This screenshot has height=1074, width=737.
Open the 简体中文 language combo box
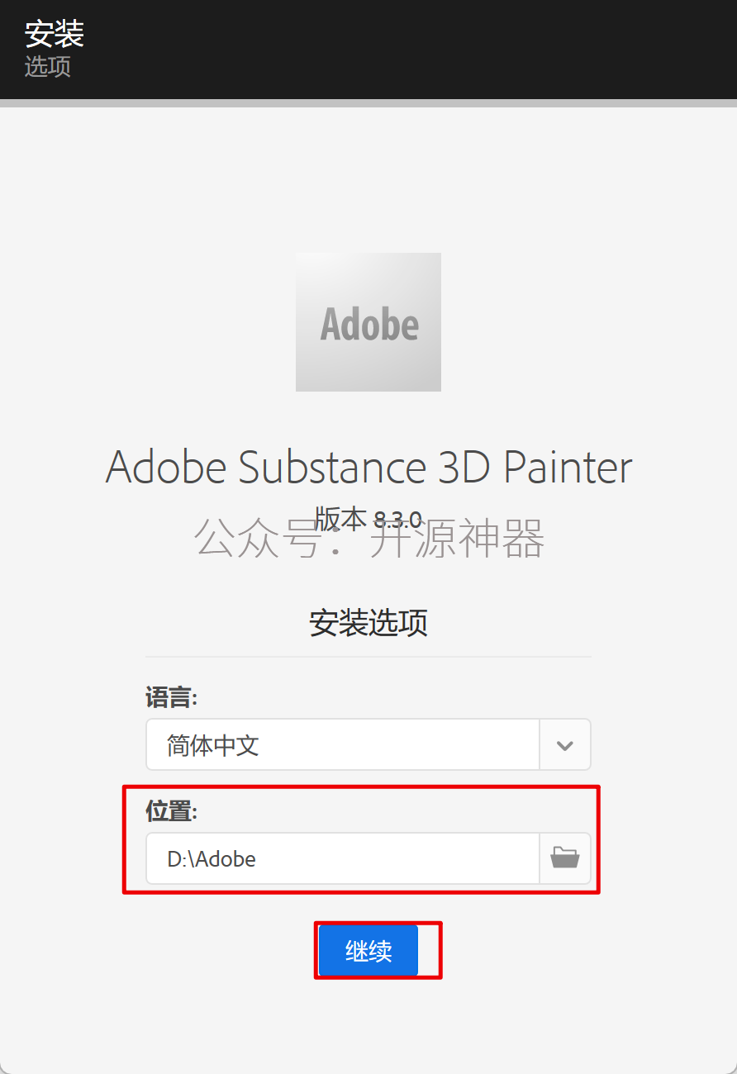tap(368, 744)
